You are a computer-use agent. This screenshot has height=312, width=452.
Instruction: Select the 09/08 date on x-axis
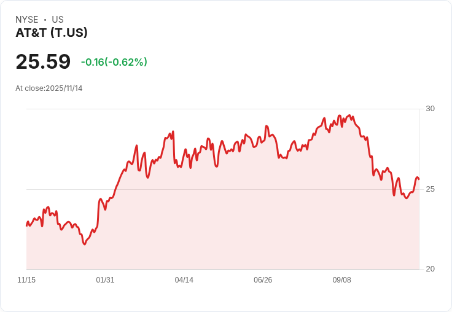(341, 280)
